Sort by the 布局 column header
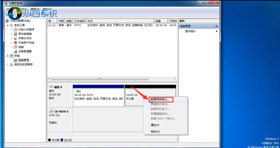 [61, 21]
